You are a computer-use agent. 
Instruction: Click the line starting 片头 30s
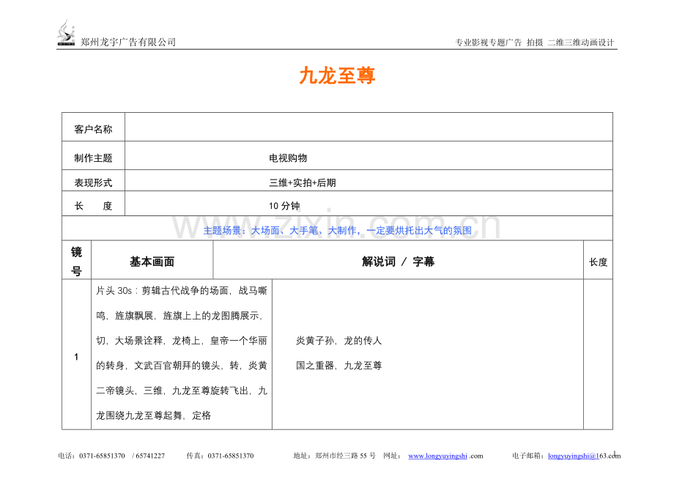click(182, 291)
